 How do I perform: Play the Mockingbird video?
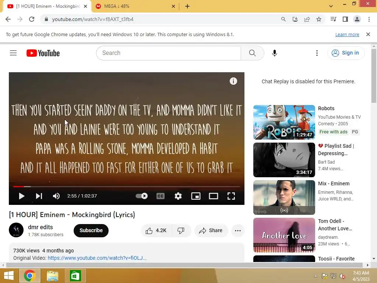point(22,196)
